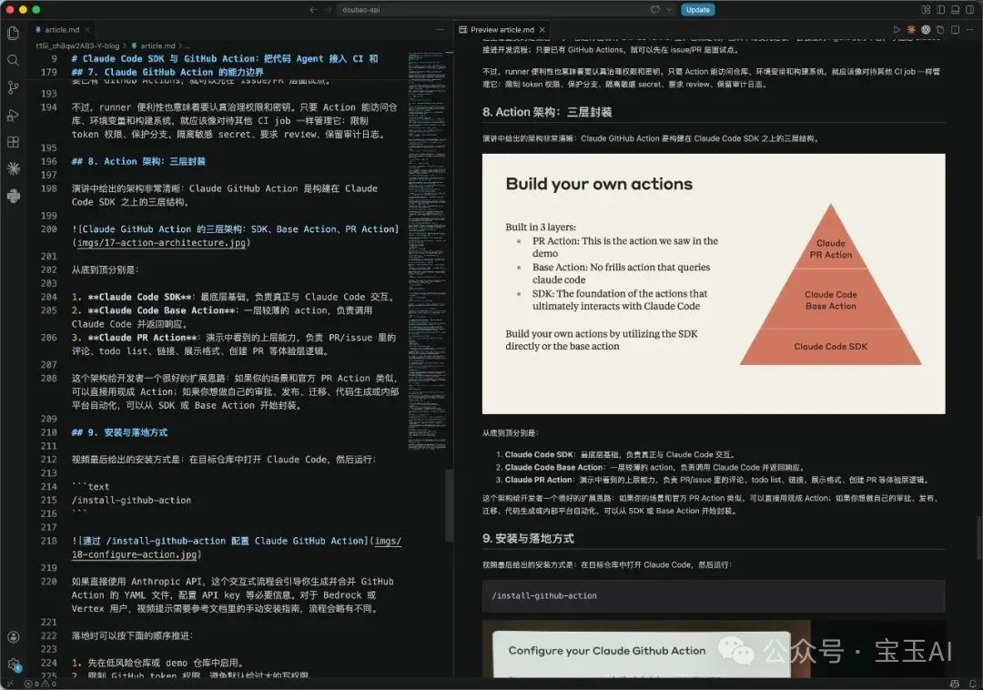Viewport: 983px width, 690px height.
Task: Click the ChatGPT icon in preview toolbar
Action: point(926,29)
